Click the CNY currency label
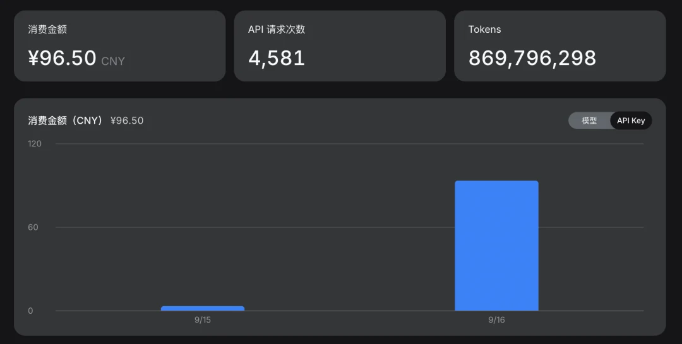This screenshot has height=344, width=682. click(x=113, y=61)
